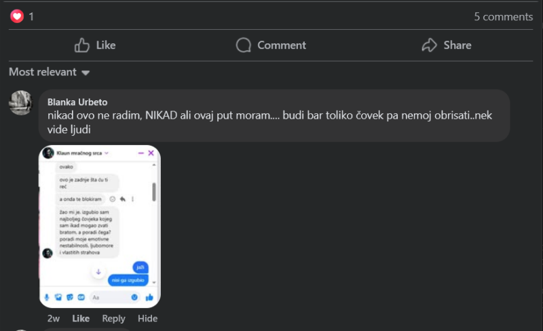Click the blue thumbs-up icon in the chat screenshot
Screen dimensions: 543x331
click(149, 297)
